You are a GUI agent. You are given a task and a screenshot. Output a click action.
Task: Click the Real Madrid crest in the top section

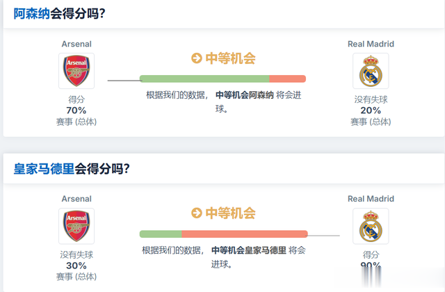coord(371,71)
